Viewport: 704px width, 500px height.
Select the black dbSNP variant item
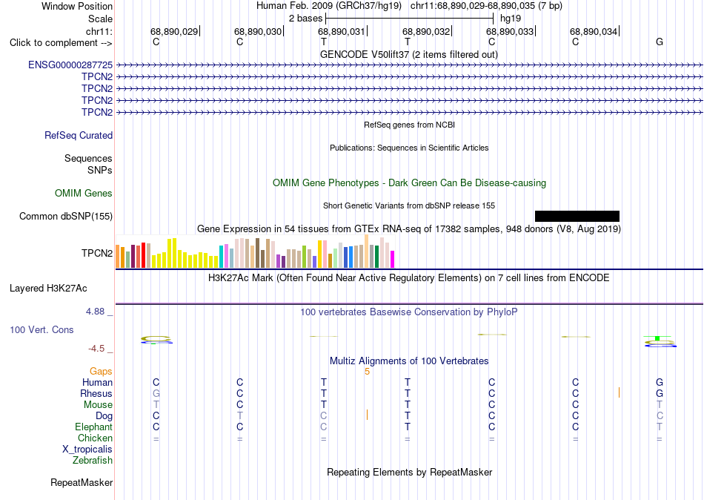pyautogui.click(x=577, y=217)
